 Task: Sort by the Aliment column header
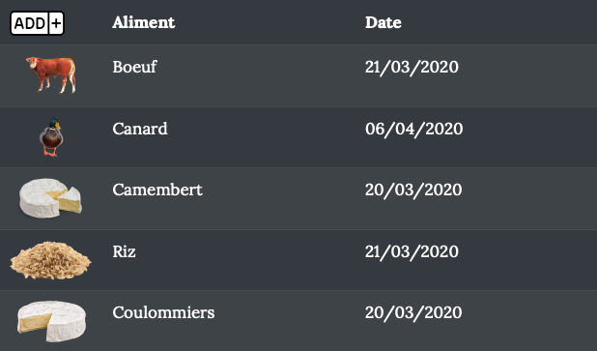click(144, 22)
